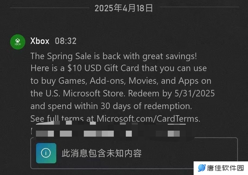The image size is (248, 175).
Task: Click the 'Redeem by 5/31/2025' text
Action: 171,93
